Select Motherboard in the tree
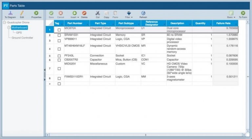The width and height of the screenshot is (252, 139). [x=19, y=28]
